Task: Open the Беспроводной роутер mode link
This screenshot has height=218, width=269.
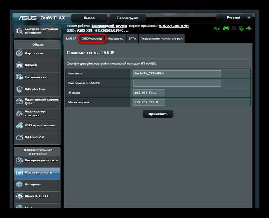Action: coord(109,26)
